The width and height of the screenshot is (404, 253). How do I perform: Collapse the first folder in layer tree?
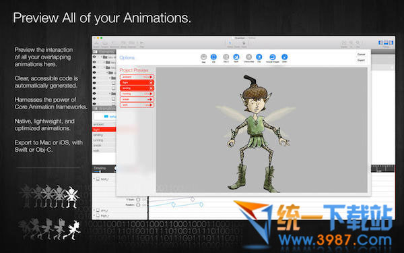pyautogui.click(x=102, y=57)
